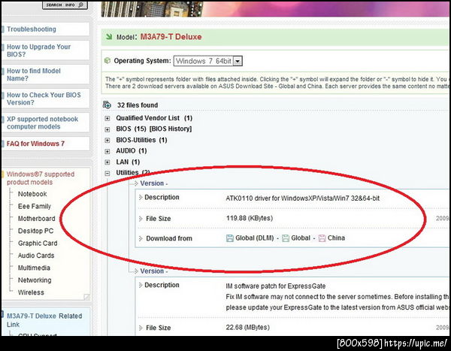Open How to find Model Name link
The height and width of the screenshot is (351, 451).
(34, 74)
